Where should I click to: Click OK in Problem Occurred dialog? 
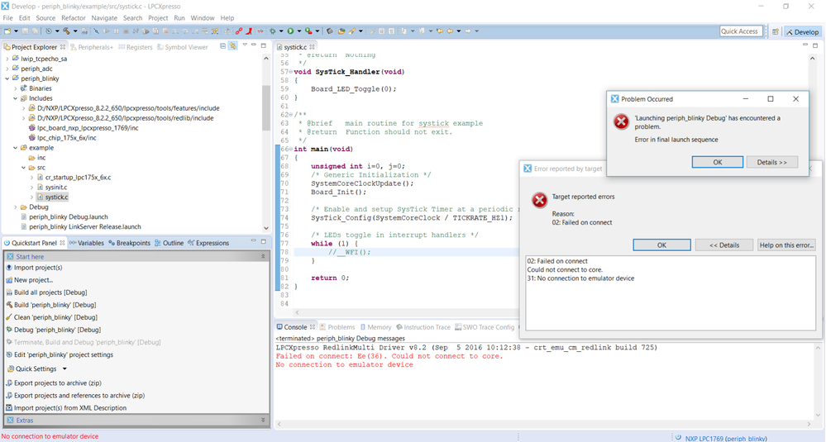[x=717, y=162]
